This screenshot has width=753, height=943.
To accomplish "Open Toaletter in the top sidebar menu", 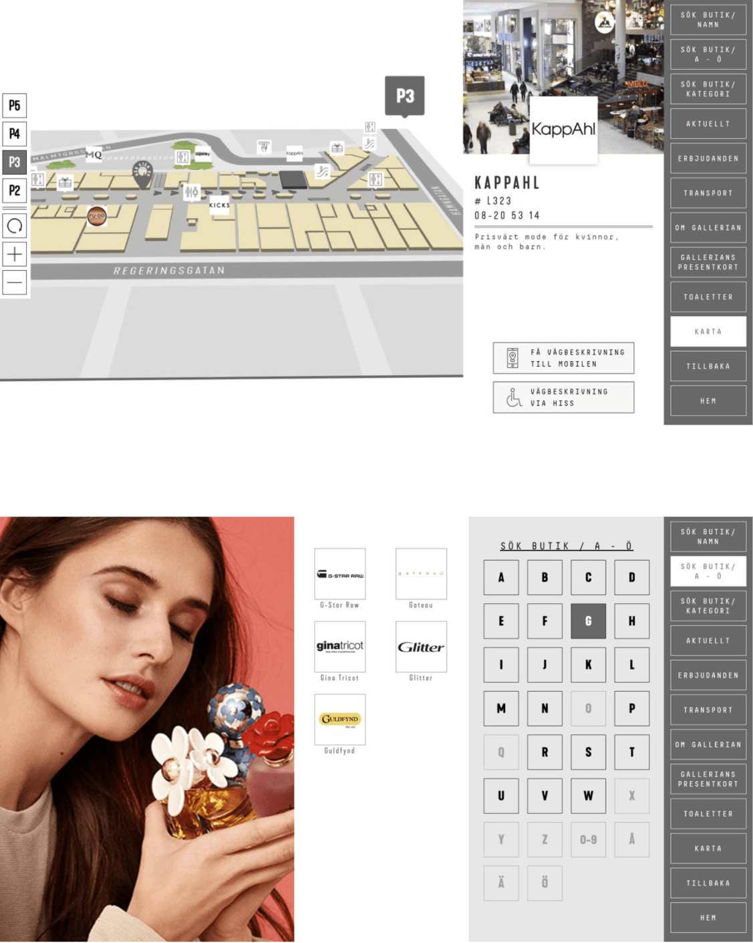I will pyautogui.click(x=708, y=297).
